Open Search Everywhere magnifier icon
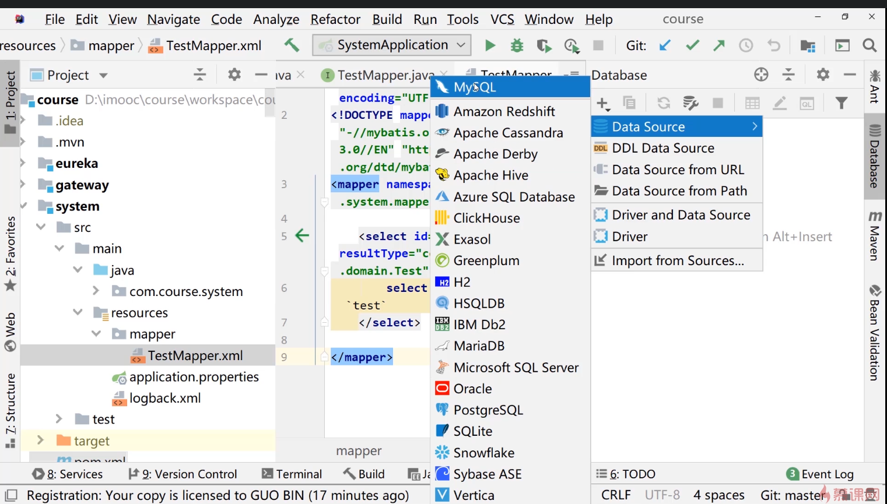This screenshot has width=887, height=504. point(870,45)
